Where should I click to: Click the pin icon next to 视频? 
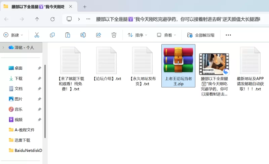point(39,120)
